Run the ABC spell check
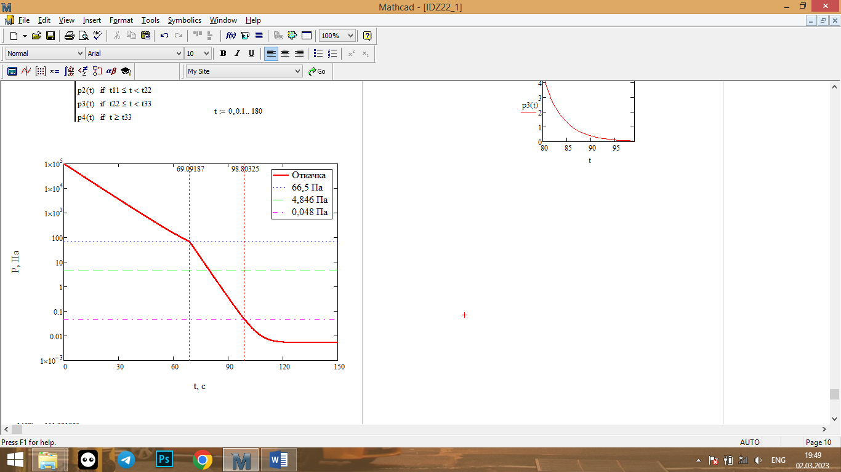Image resolution: width=841 pixels, height=472 pixels. coord(98,36)
